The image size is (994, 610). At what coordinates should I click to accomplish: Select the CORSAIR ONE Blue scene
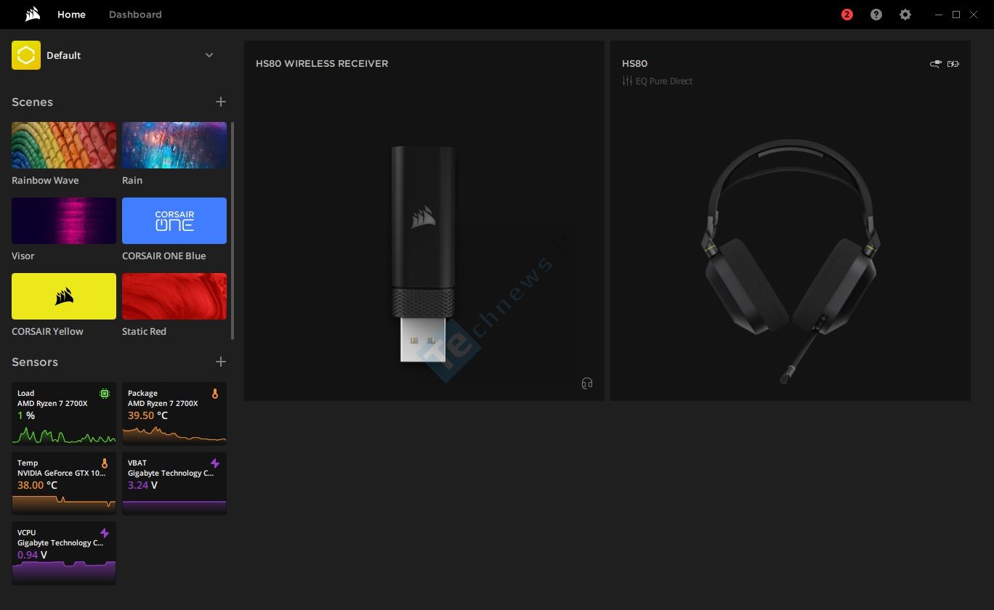[x=174, y=221]
